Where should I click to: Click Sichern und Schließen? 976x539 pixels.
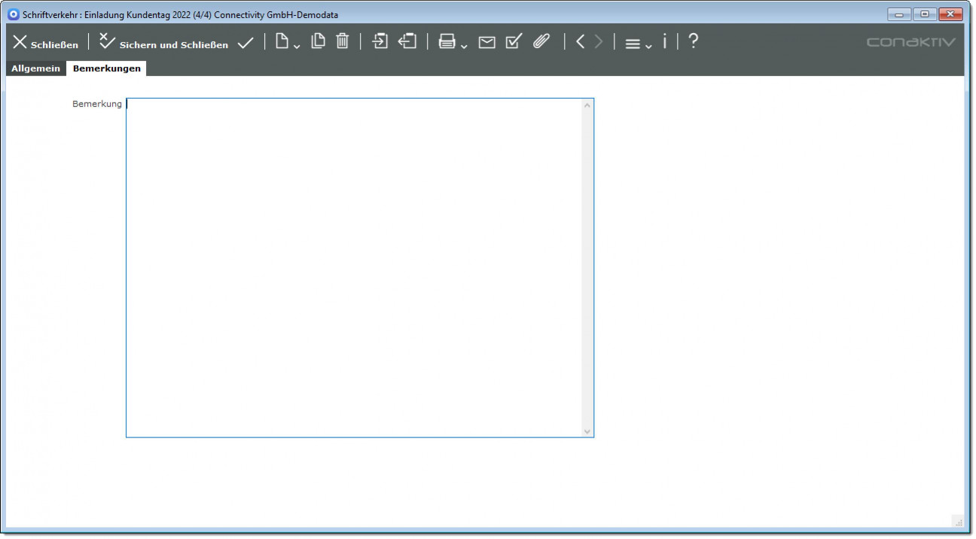pyautogui.click(x=163, y=43)
